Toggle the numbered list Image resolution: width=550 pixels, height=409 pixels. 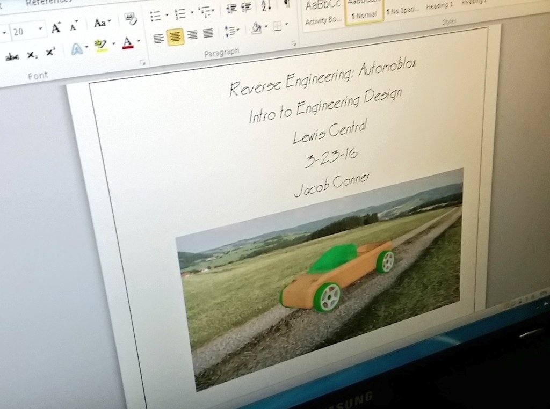coord(180,14)
